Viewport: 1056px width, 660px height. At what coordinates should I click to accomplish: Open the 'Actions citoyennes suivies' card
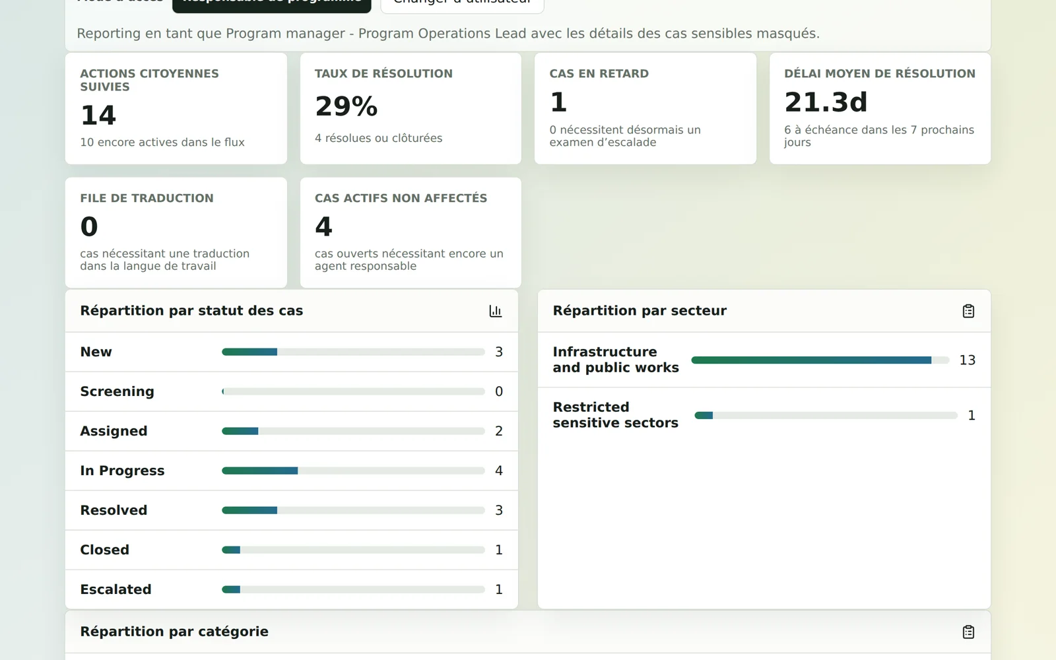coord(176,108)
